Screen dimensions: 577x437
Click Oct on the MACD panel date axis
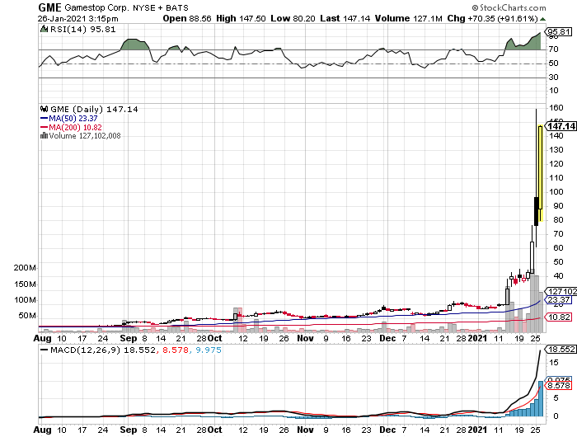[214, 430]
